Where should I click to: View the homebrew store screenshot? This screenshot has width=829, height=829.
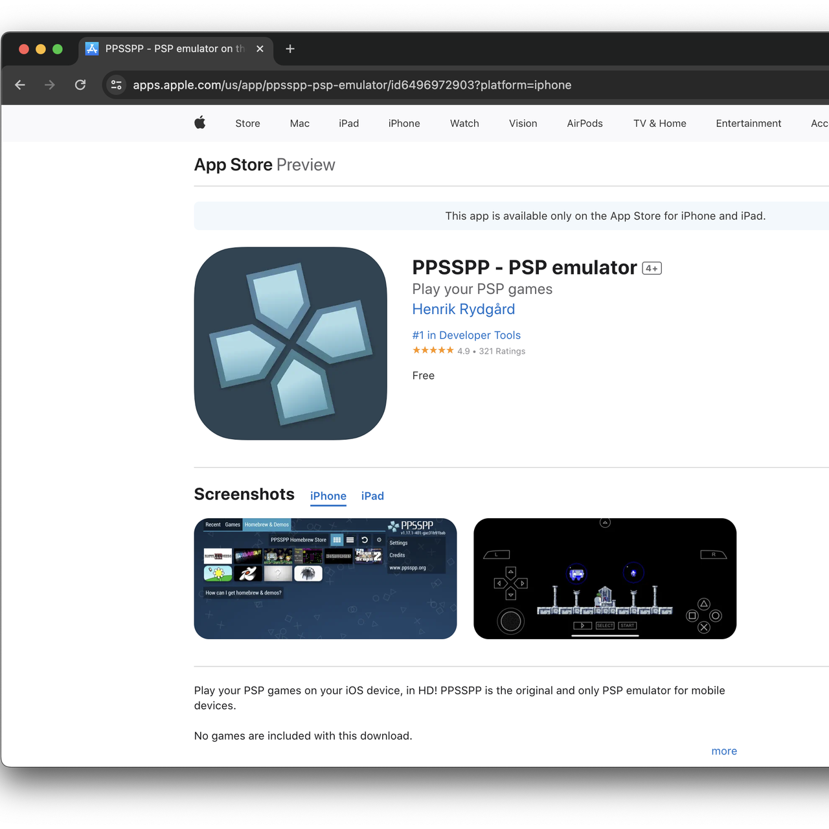pos(325,578)
